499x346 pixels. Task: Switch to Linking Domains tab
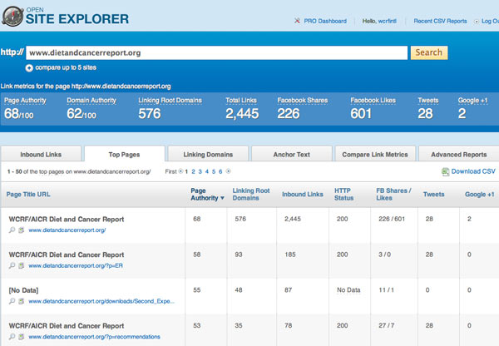pyautogui.click(x=208, y=155)
